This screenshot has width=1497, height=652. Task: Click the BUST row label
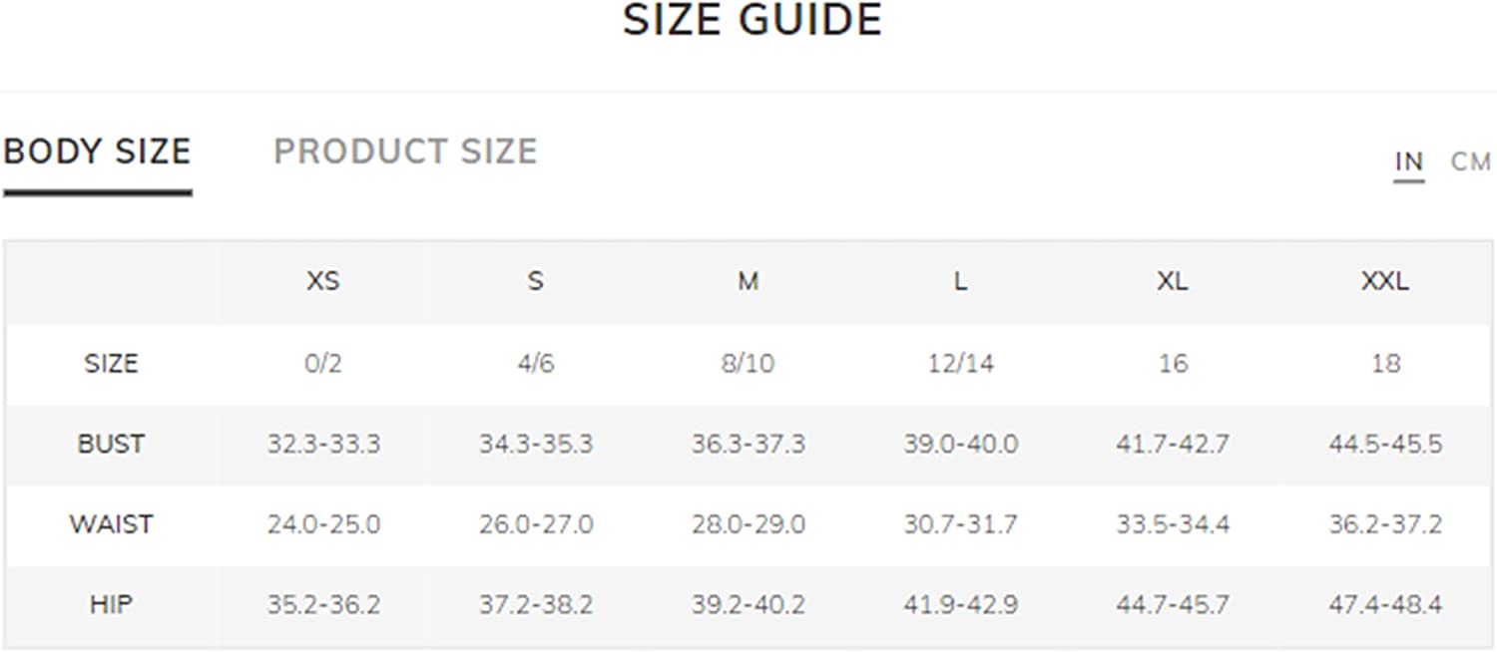[x=111, y=444]
